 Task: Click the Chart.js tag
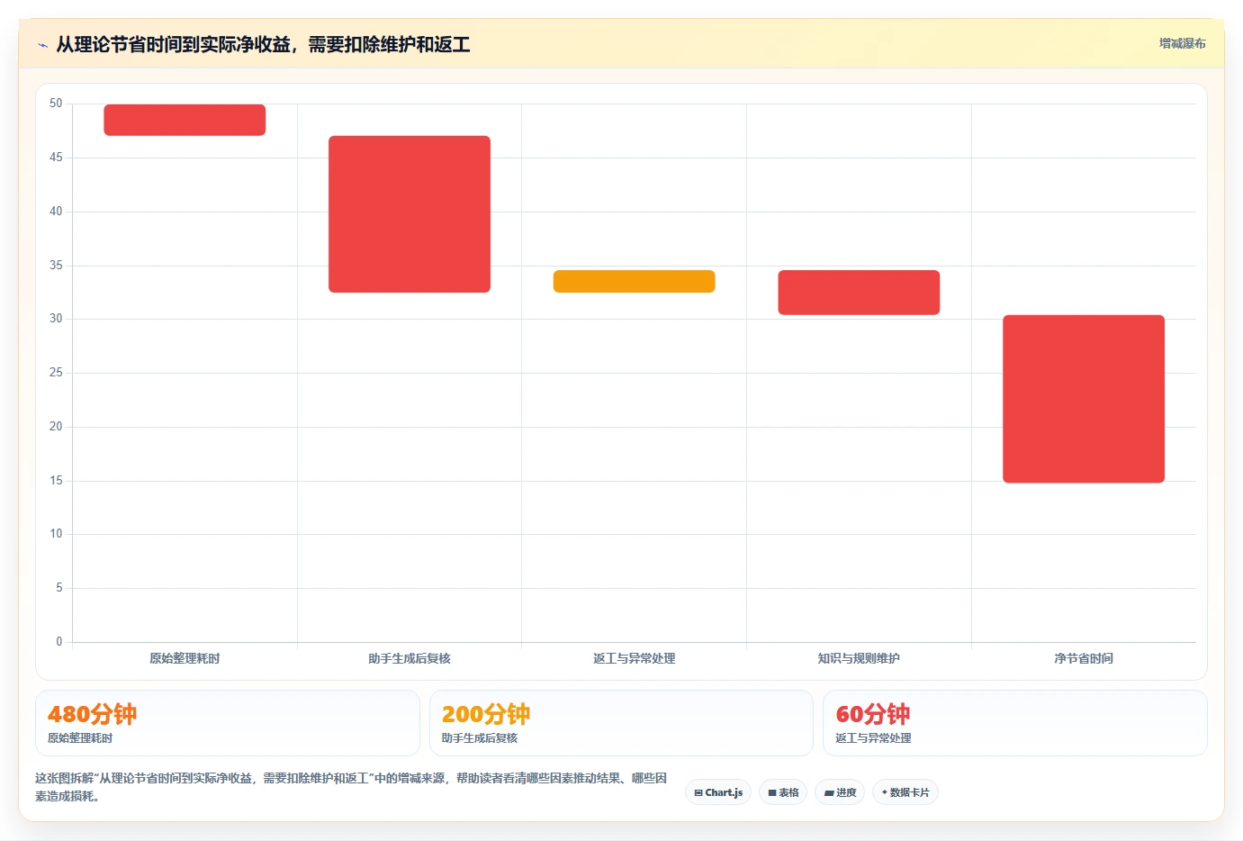718,792
